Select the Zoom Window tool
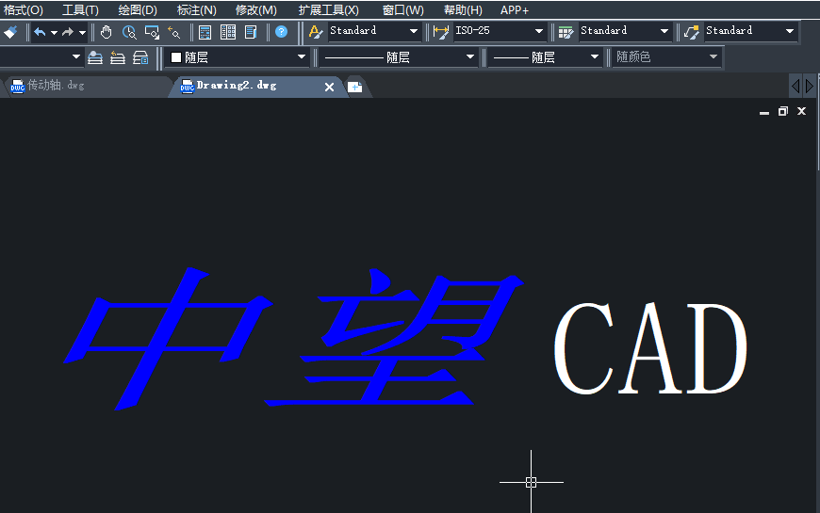This screenshot has height=513, width=820. (x=152, y=32)
